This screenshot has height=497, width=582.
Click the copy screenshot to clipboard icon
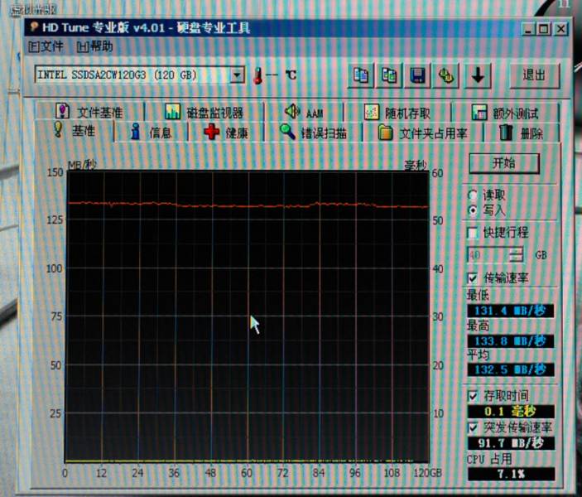(389, 75)
